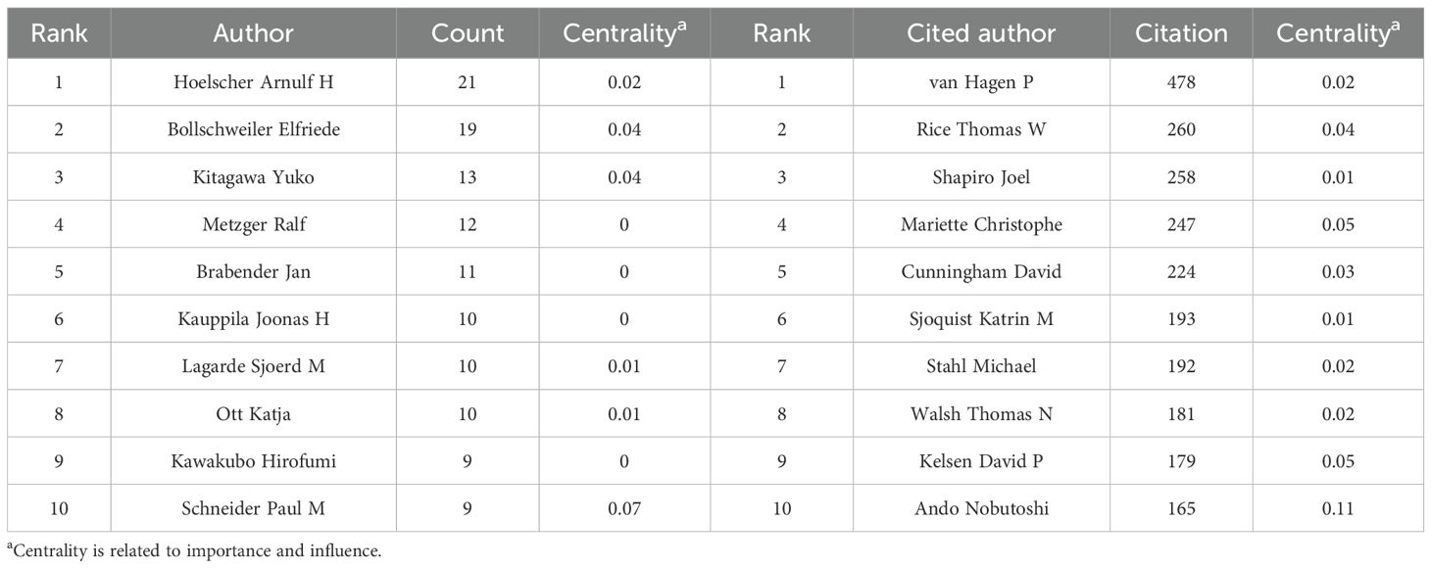The width and height of the screenshot is (1431, 568).
Task: Select the Bollschweiler Elfriede cell
Action: pyautogui.click(x=253, y=129)
